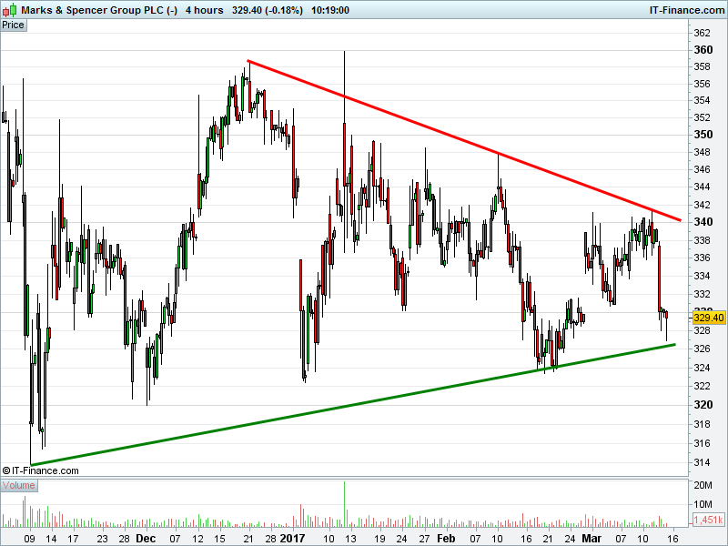
Task: Click the 4 hours timeframe text
Action: pos(204,10)
